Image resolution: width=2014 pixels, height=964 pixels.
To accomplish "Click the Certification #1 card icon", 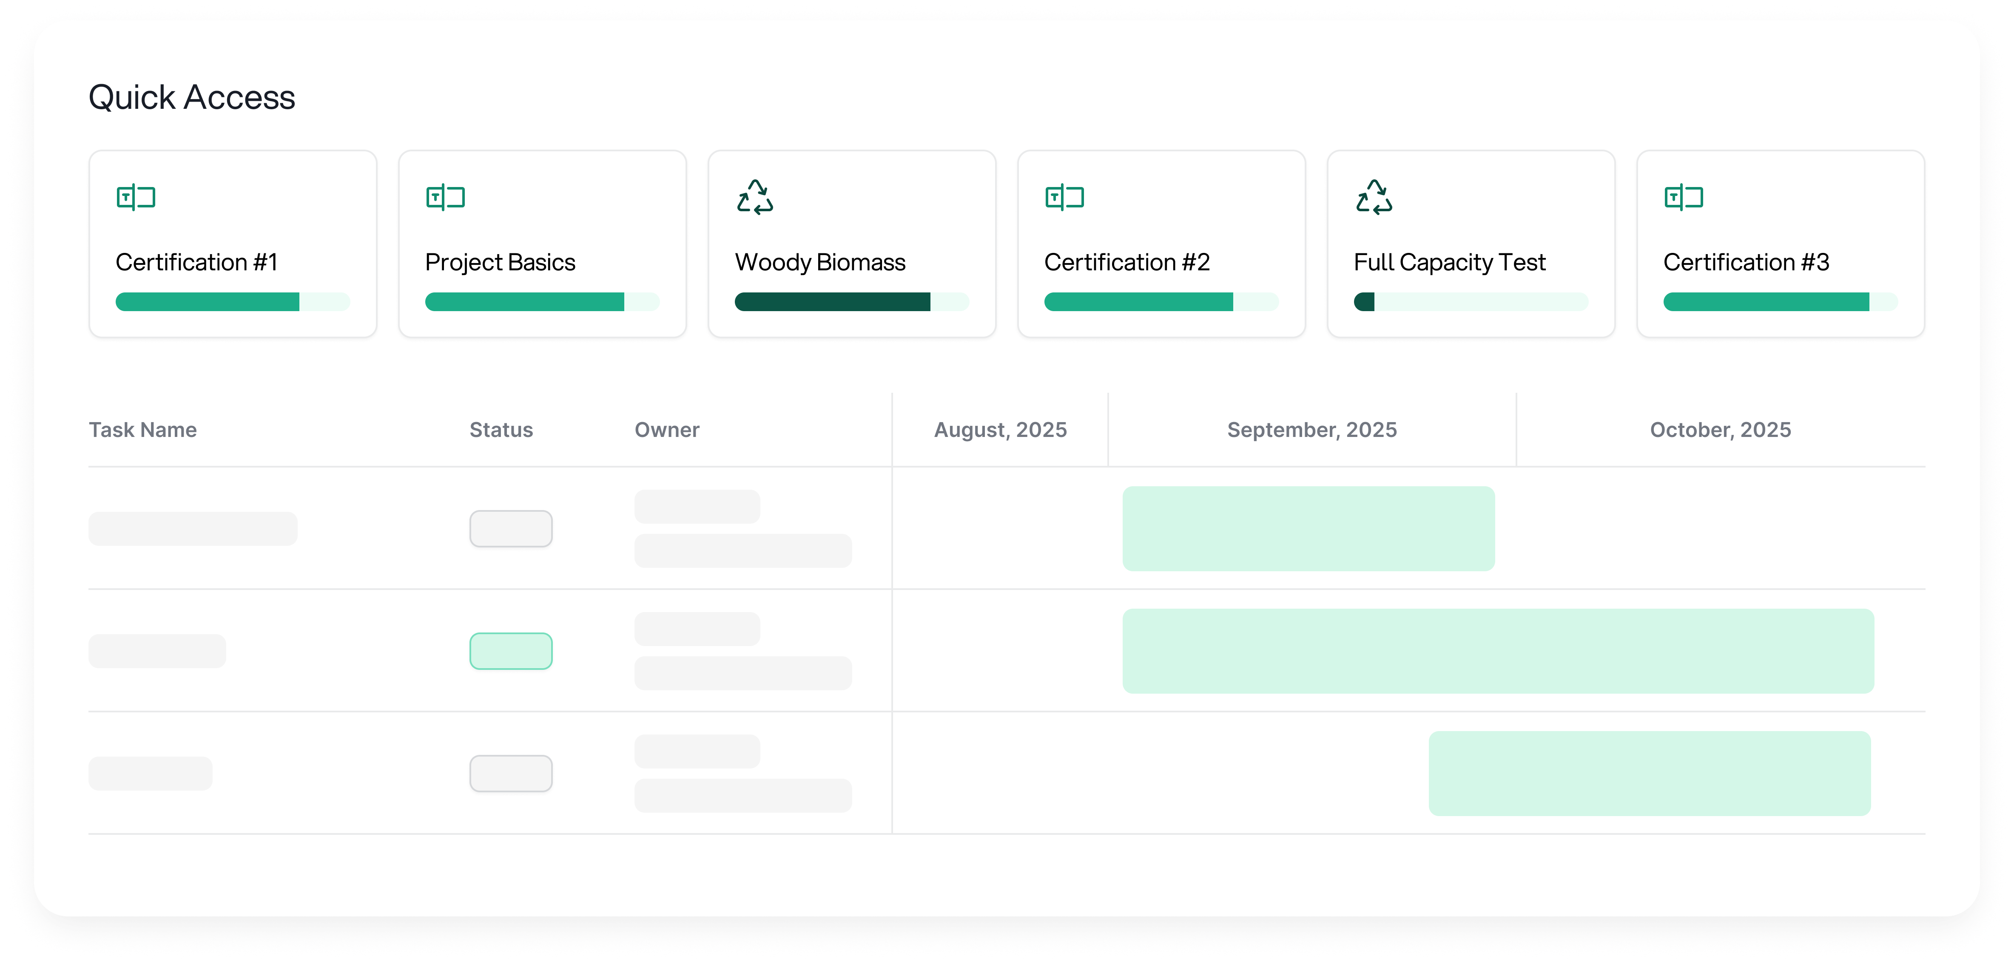I will pyautogui.click(x=136, y=198).
